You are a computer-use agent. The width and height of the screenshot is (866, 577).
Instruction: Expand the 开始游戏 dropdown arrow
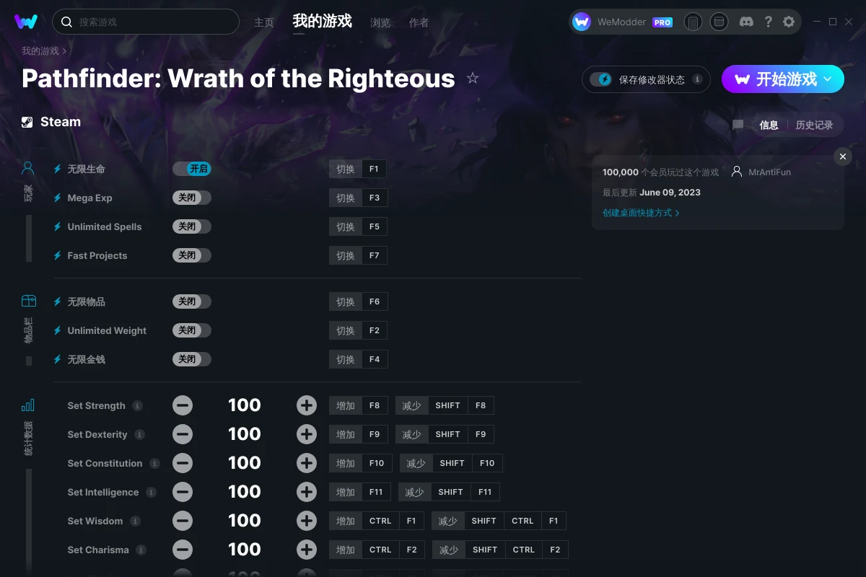pyautogui.click(x=828, y=79)
